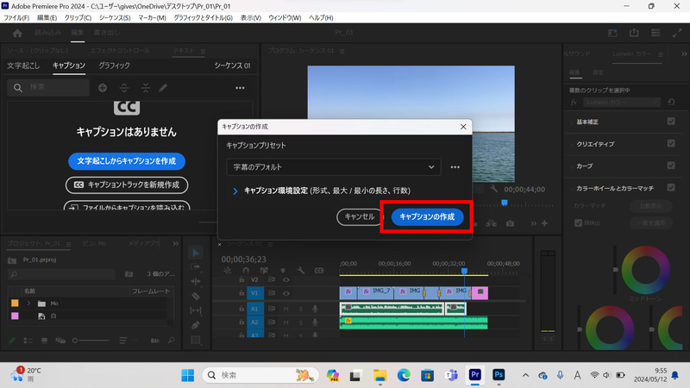Toggle the 基本補正 section checkbox
Screen dimensions: 690x388
671,122
